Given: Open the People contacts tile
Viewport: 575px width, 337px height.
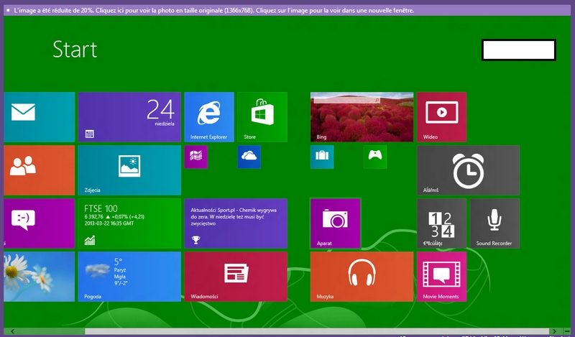Looking at the screenshot, I should tap(39, 170).
